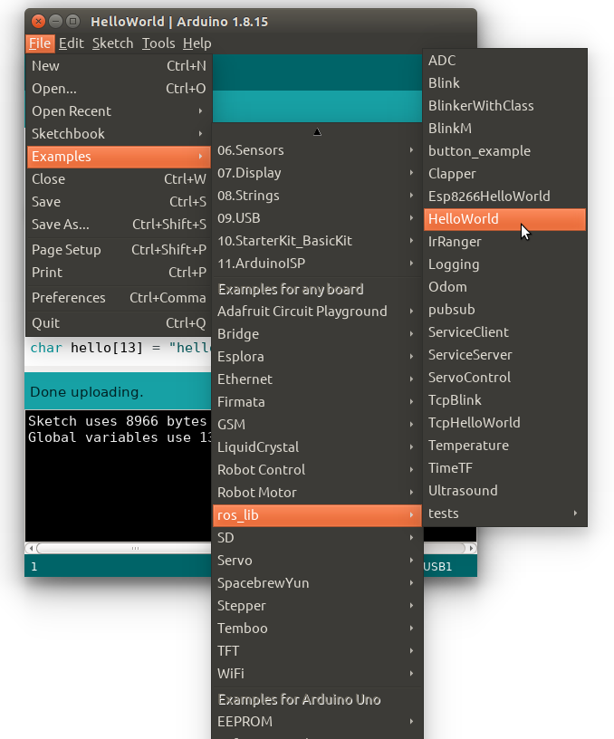Click the horizontal scrollbar right arrow
This screenshot has height=739, width=614.
(x=471, y=548)
